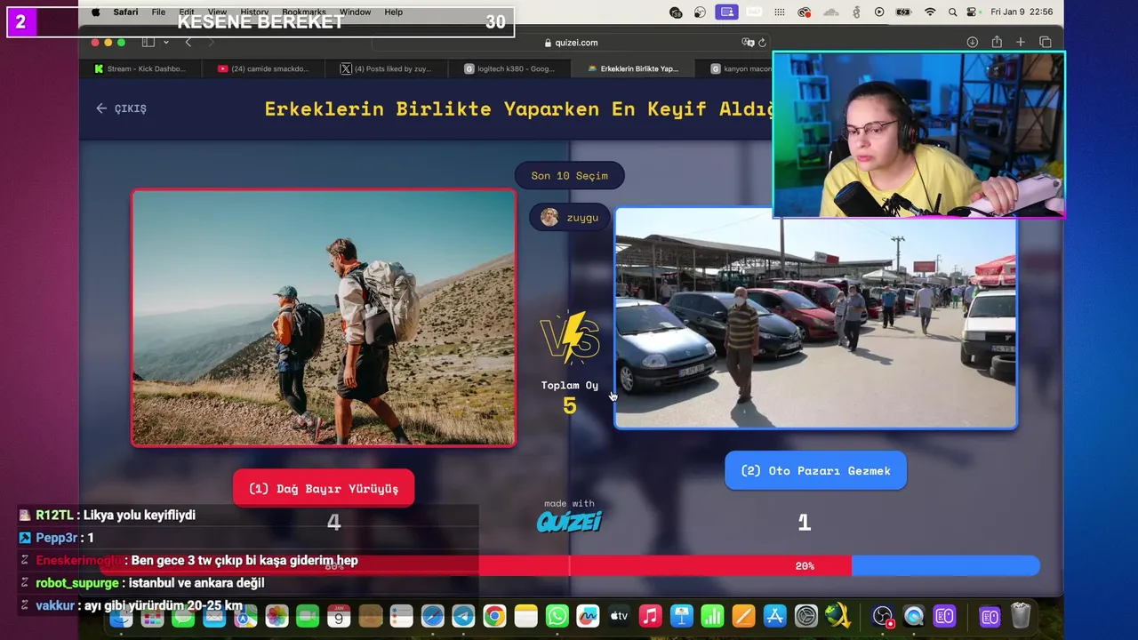The image size is (1138, 640).
Task: Expand the sidebar dropdown arrow
Action: [165, 43]
